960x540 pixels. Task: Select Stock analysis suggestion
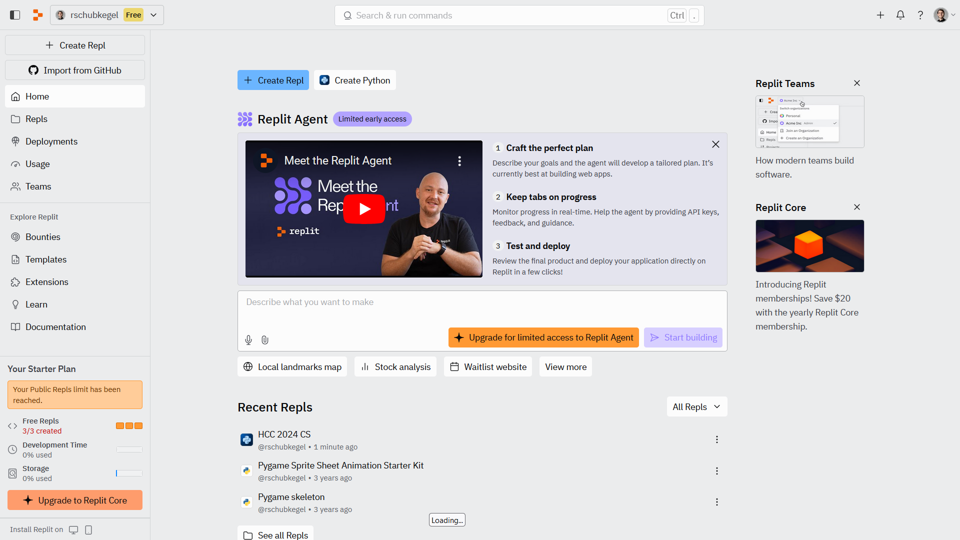[x=395, y=367]
